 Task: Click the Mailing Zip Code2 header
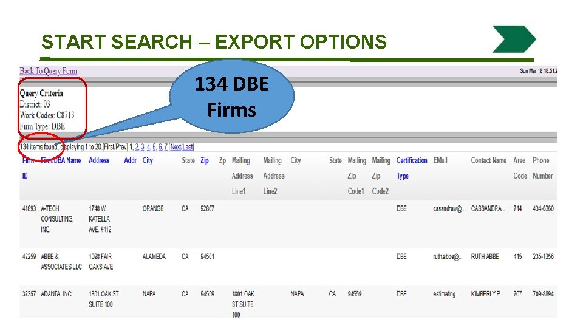(381, 176)
